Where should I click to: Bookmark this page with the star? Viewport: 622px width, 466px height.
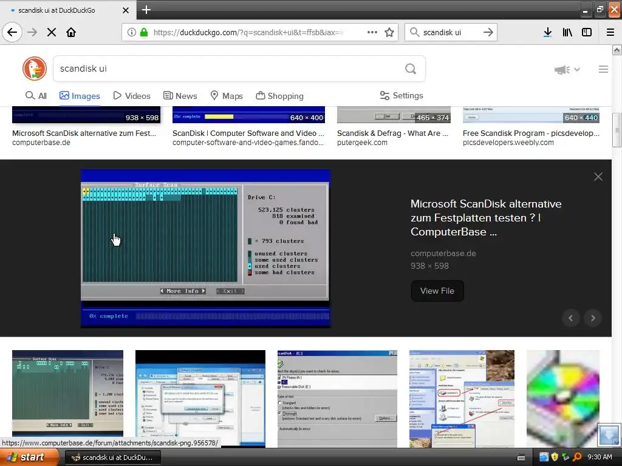point(389,32)
